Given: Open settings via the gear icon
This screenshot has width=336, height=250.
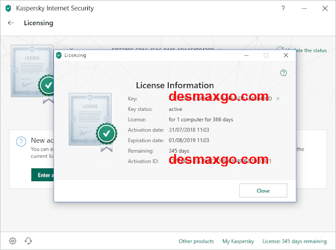Looking at the screenshot, I should pos(13,241).
